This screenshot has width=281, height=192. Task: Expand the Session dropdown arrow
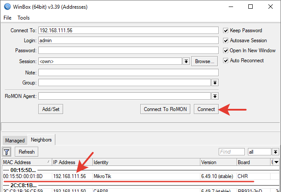click(x=186, y=61)
